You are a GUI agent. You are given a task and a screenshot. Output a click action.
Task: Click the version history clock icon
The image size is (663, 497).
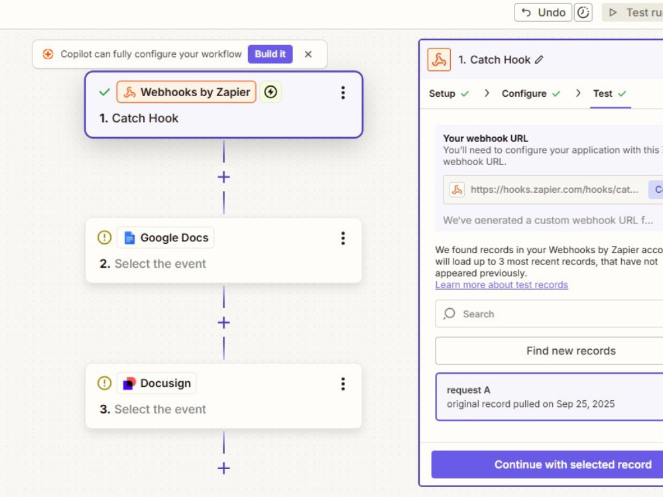tap(583, 12)
